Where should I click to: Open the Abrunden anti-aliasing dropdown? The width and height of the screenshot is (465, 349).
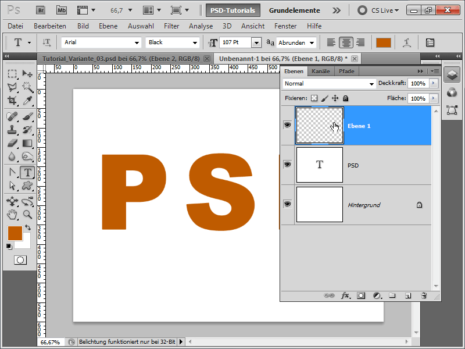(x=296, y=42)
